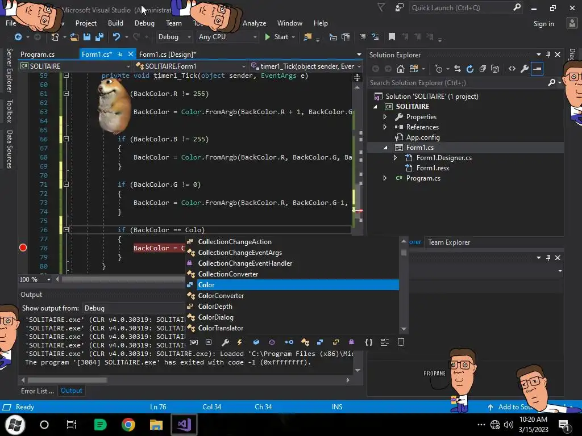
Task: Open the Build menu
Action: pyautogui.click(x=115, y=23)
